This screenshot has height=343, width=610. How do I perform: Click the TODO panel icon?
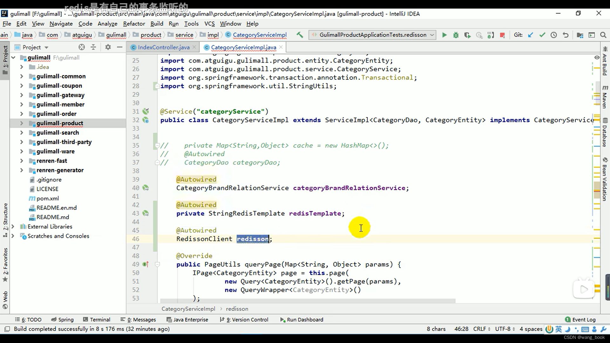coord(30,319)
